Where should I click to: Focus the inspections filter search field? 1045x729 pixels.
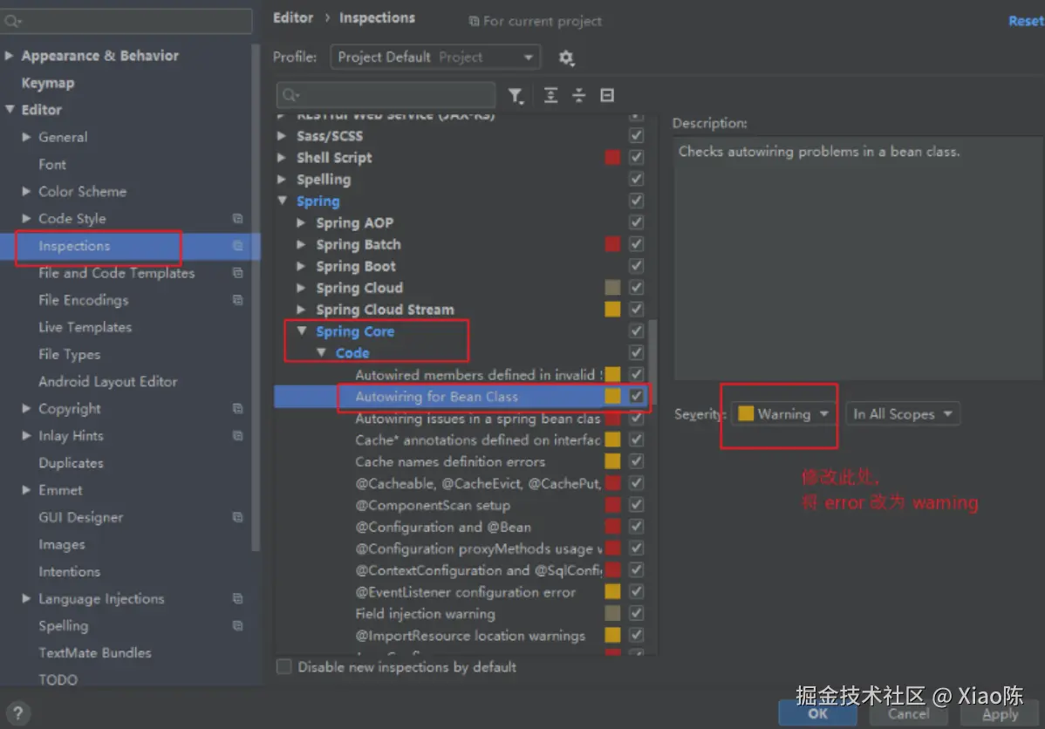click(x=386, y=95)
